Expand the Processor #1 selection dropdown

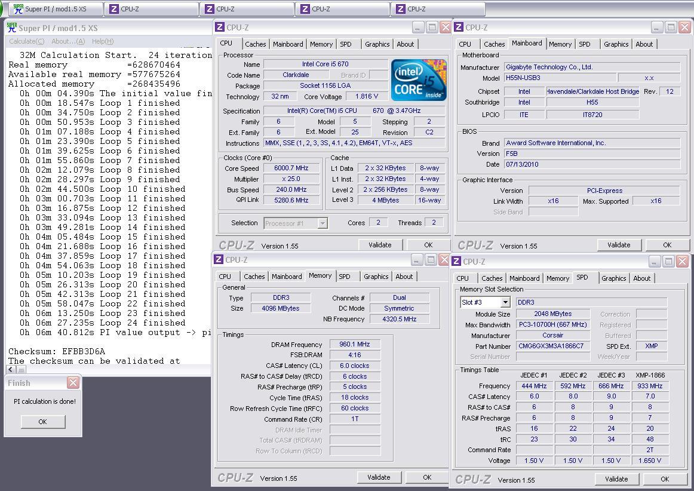(322, 223)
